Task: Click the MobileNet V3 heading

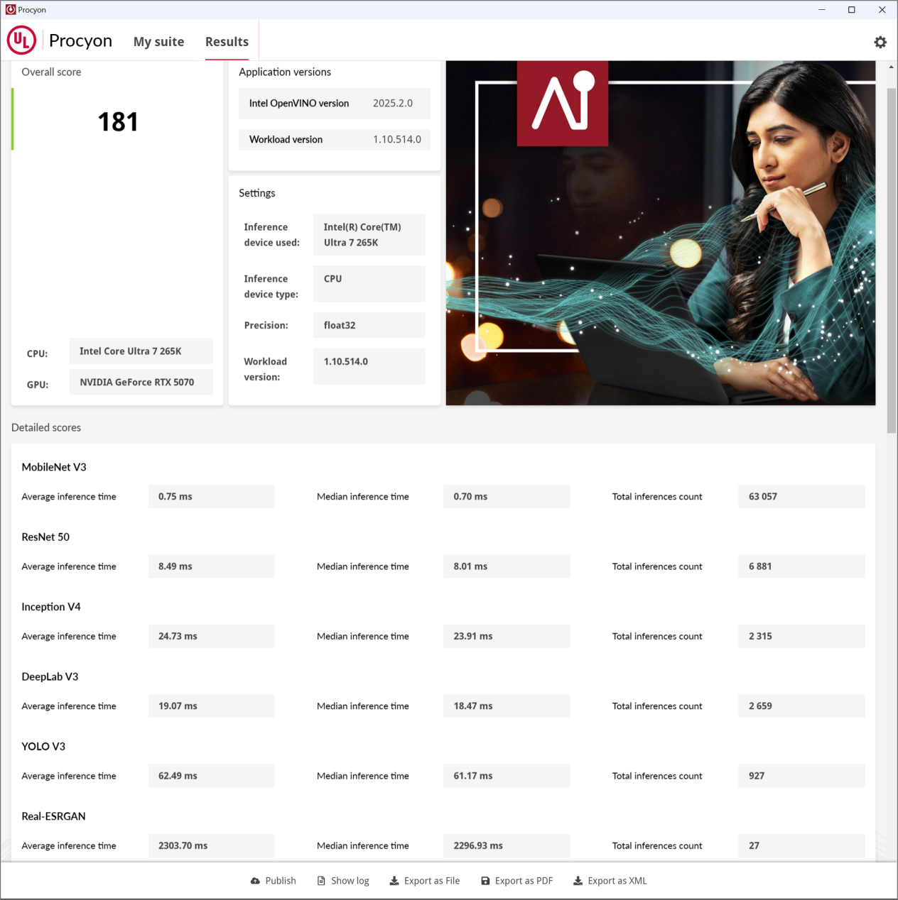Action: 54,467
